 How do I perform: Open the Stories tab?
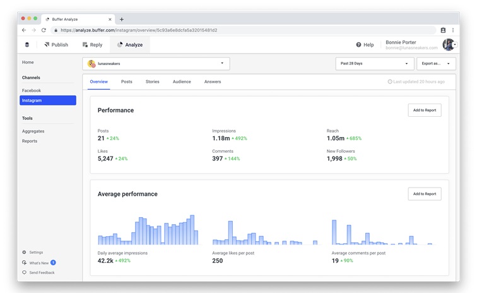[x=153, y=81]
